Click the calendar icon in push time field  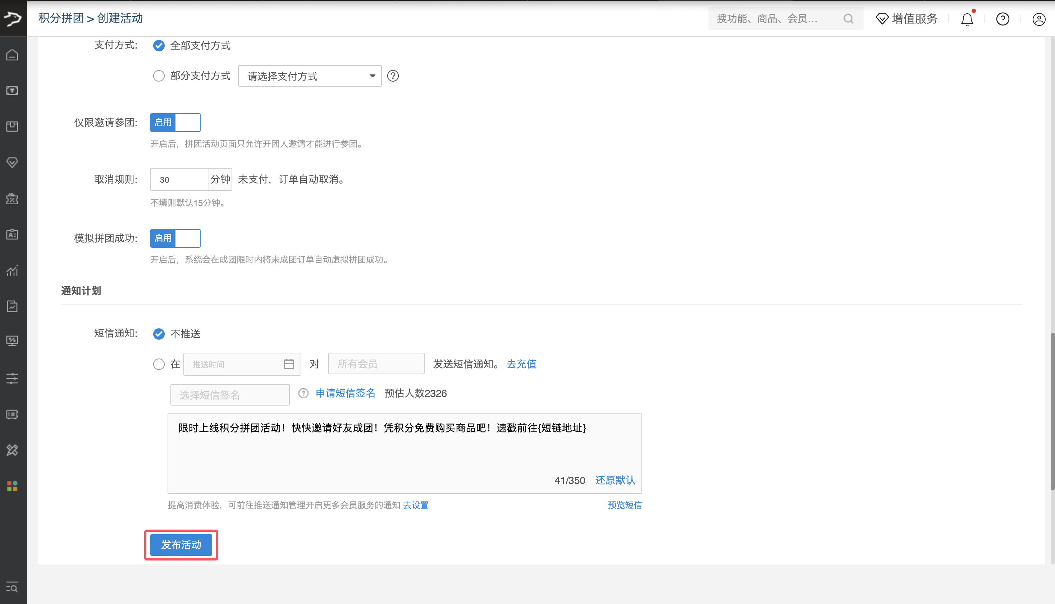(x=289, y=364)
